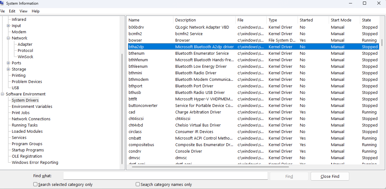Expand the Storage tree node
The width and height of the screenshot is (386, 189).
pyautogui.click(x=8, y=69)
